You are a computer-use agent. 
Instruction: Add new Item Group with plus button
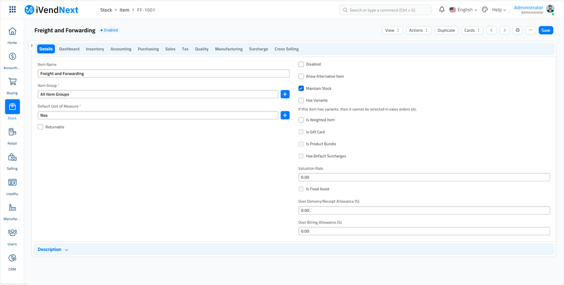(x=285, y=94)
